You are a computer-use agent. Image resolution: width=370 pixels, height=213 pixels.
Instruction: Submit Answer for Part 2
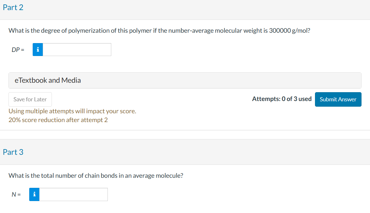(x=338, y=99)
